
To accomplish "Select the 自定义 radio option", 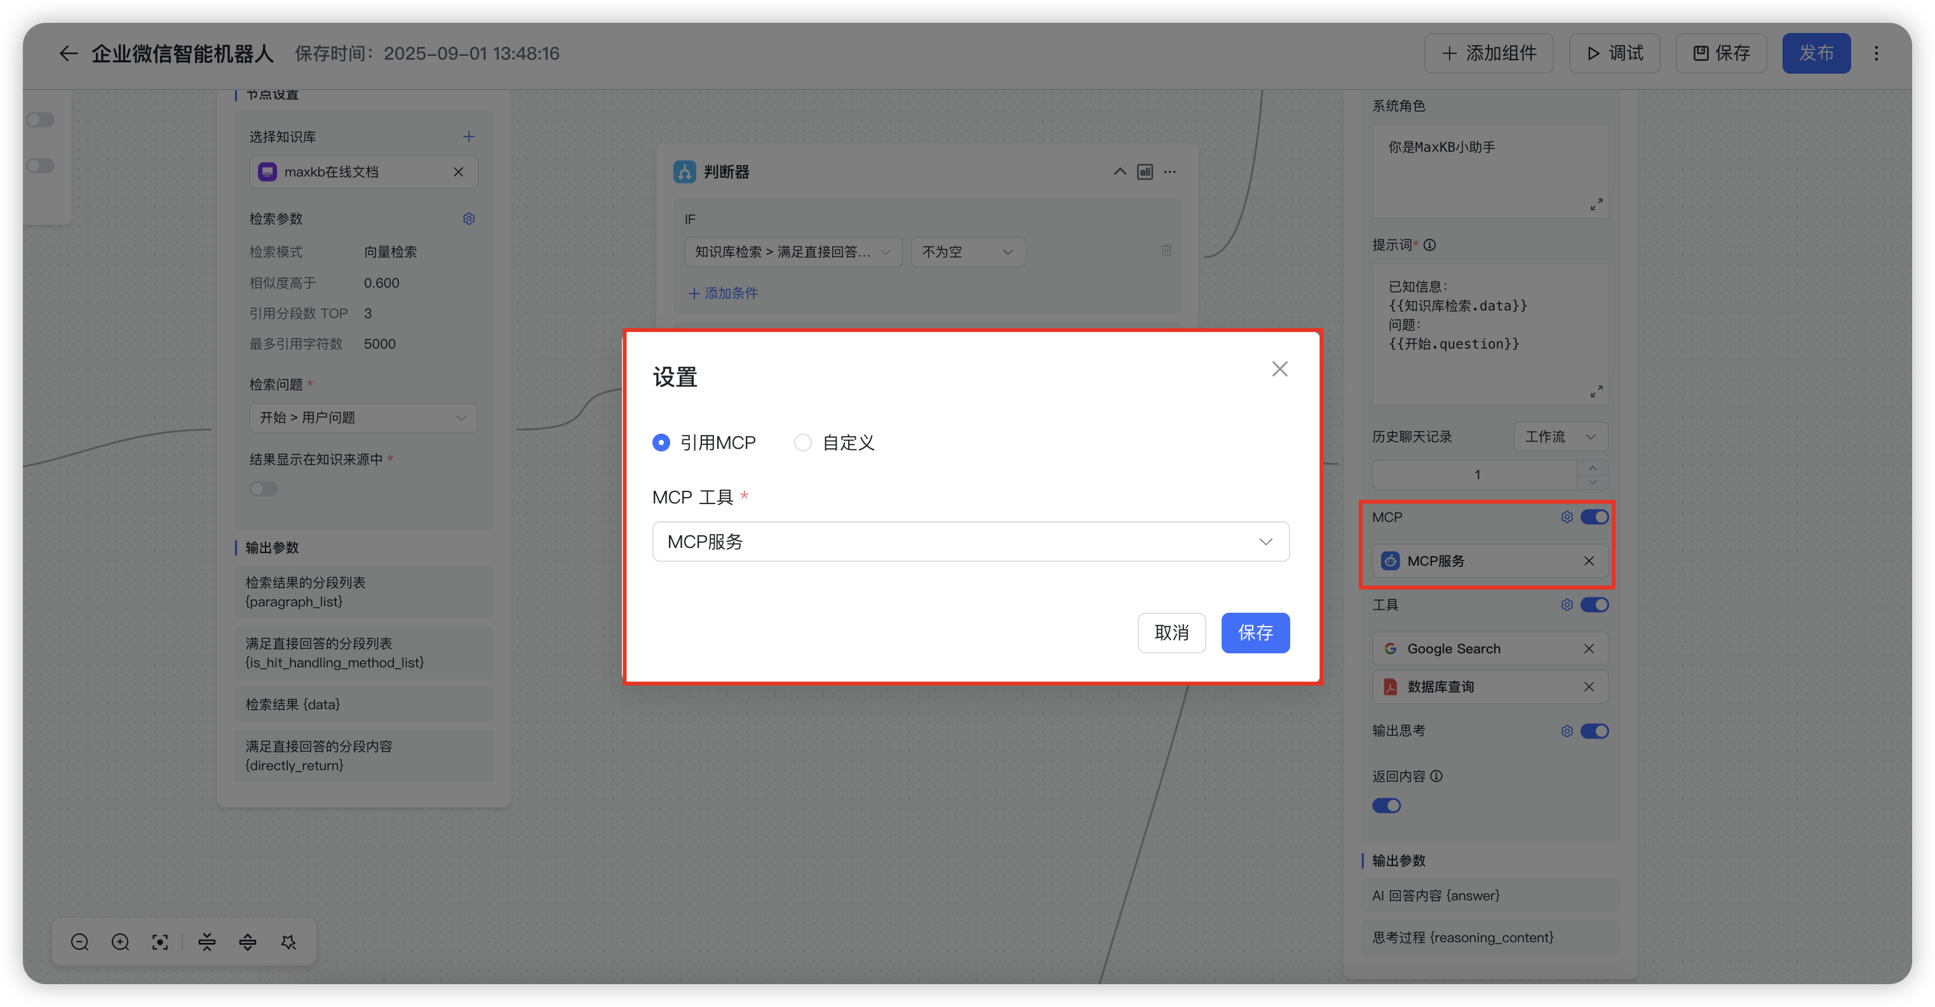I will pos(803,443).
